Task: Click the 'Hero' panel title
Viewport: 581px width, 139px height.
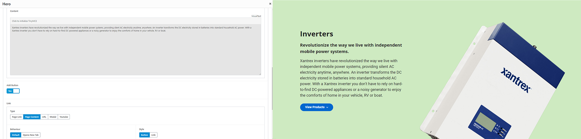Action: [x=6, y=4]
